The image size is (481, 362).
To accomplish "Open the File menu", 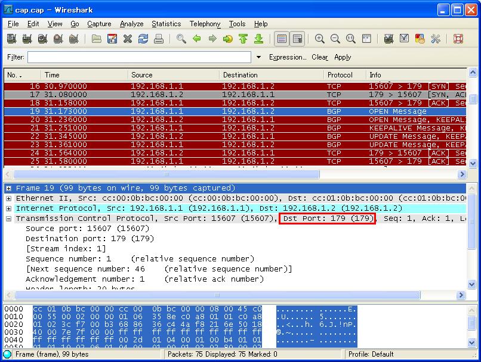I will coord(13,24).
